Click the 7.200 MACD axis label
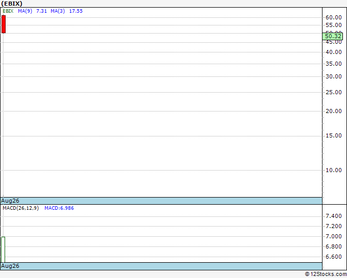347x278 pixels. click(x=334, y=227)
